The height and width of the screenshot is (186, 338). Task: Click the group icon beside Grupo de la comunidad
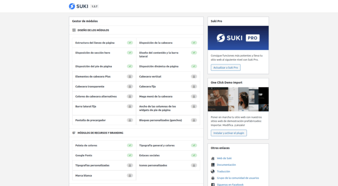pyautogui.click(x=213, y=178)
